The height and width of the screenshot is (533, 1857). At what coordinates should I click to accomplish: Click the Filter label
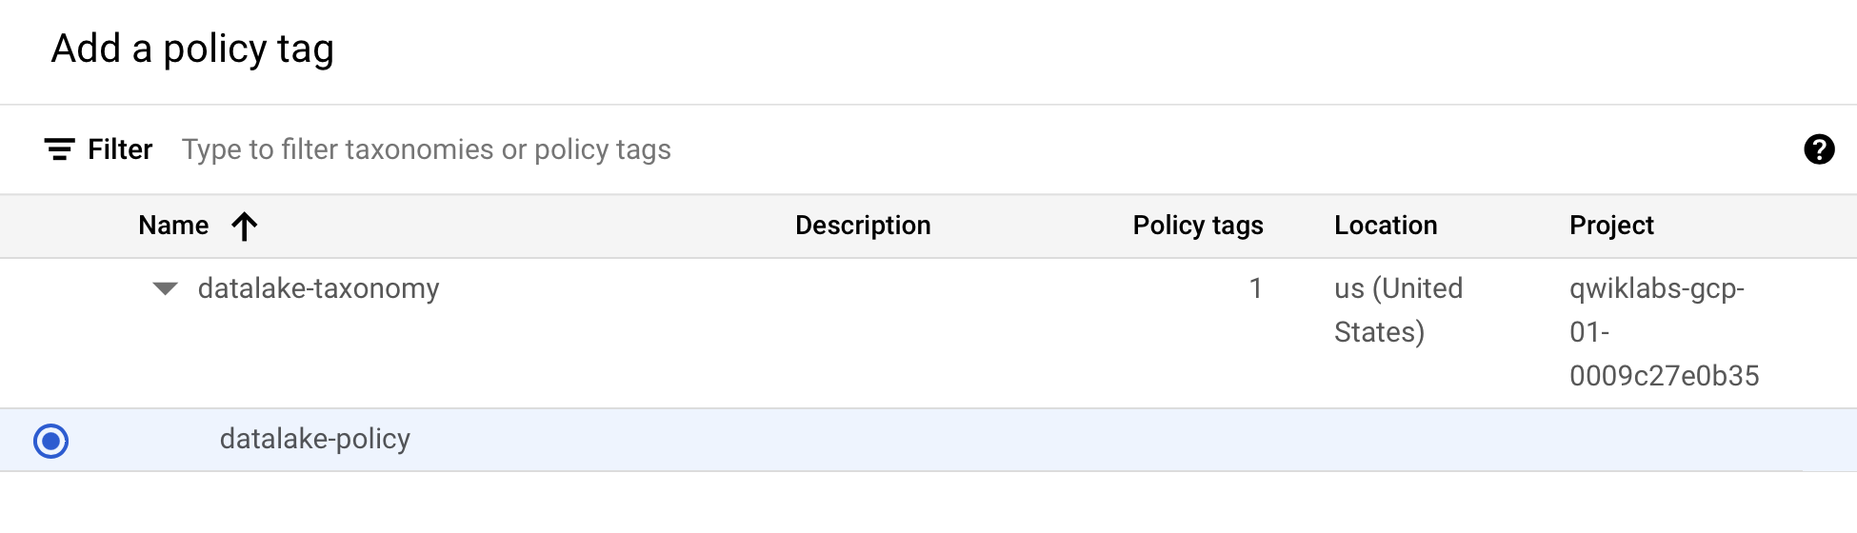(x=120, y=149)
